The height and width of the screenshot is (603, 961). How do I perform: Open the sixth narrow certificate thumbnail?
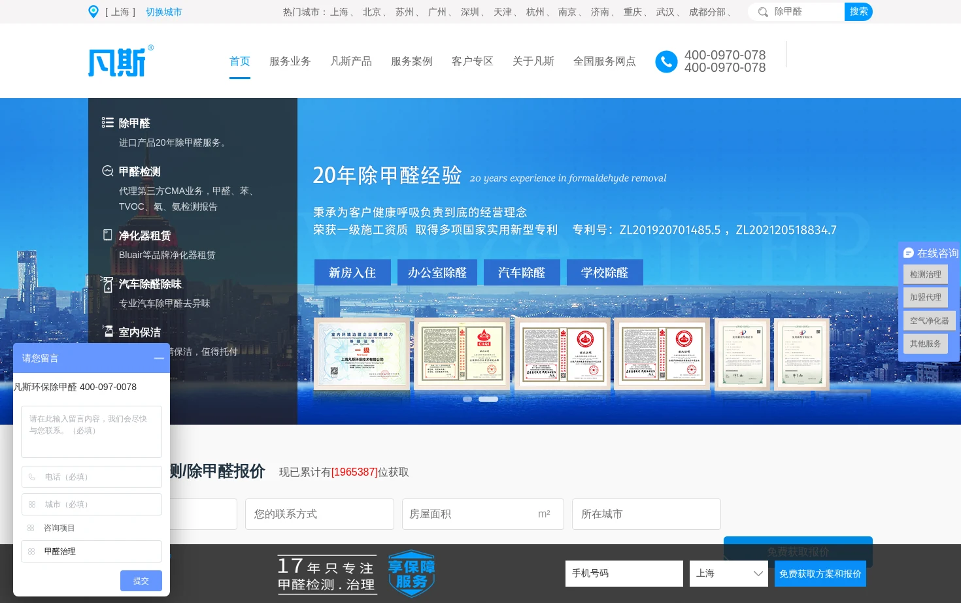coord(801,354)
